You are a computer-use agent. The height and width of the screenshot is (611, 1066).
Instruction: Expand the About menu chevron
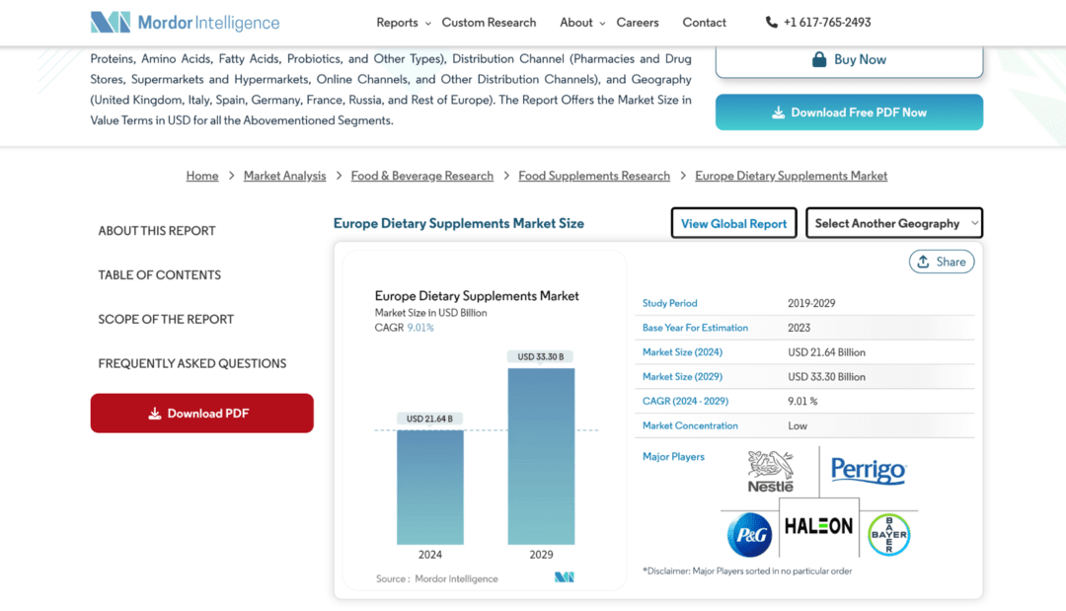[x=602, y=23]
